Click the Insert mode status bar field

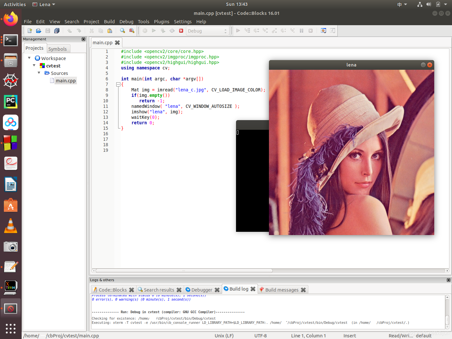click(350, 336)
